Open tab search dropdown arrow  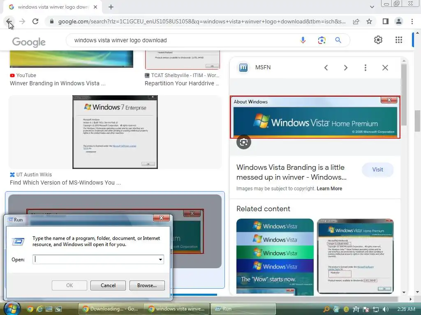pyautogui.click(x=372, y=7)
